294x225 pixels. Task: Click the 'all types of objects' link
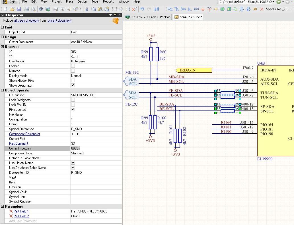(26, 21)
